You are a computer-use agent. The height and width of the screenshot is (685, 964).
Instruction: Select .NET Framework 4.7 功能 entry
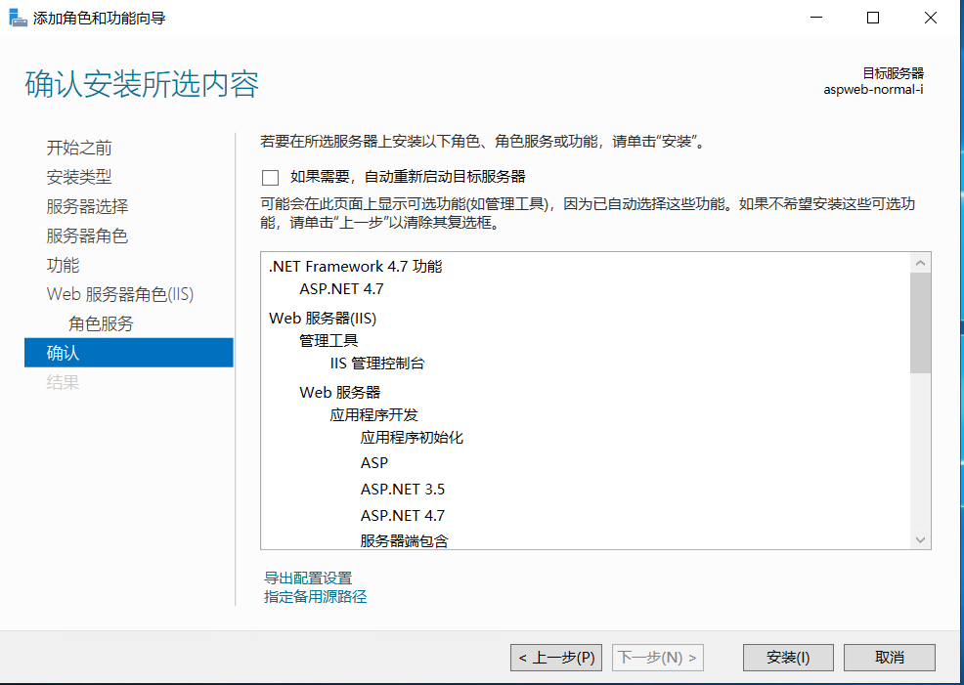(355, 267)
